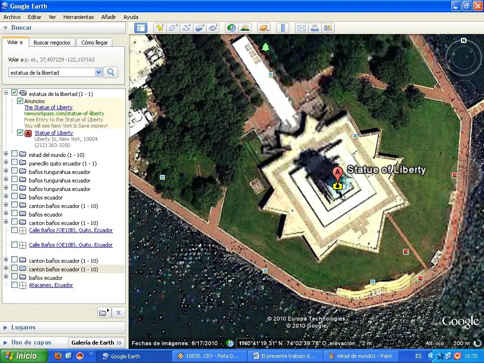Toggle sunlight across the landscape
The image size is (484, 363).
245,28
